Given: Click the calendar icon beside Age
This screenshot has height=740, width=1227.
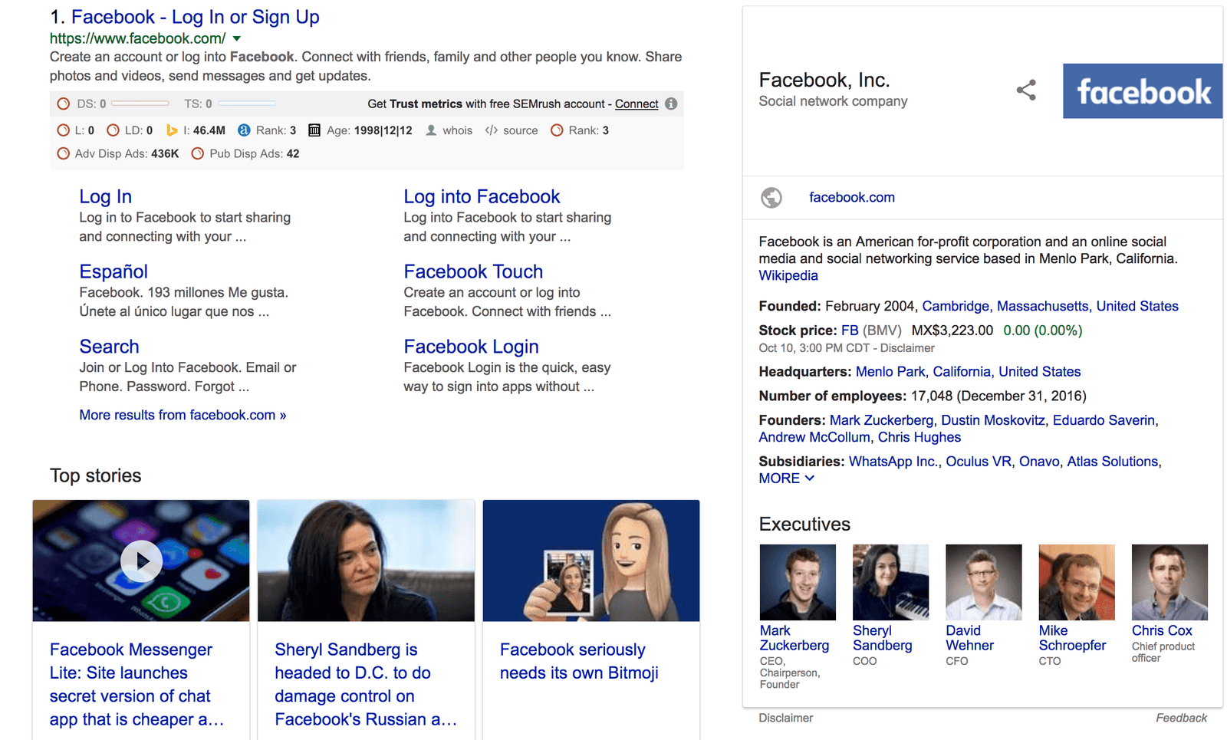Looking at the screenshot, I should point(314,130).
